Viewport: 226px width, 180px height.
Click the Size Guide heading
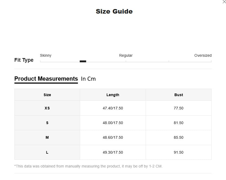point(114,11)
